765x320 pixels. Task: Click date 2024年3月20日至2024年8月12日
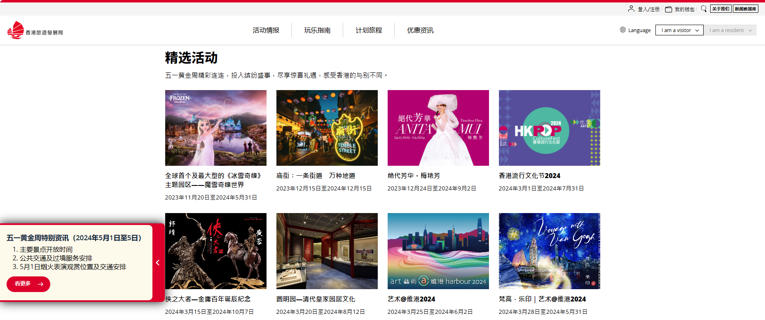click(x=321, y=312)
